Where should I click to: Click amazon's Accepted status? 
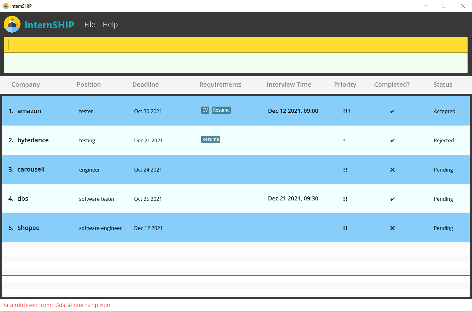[444, 111]
